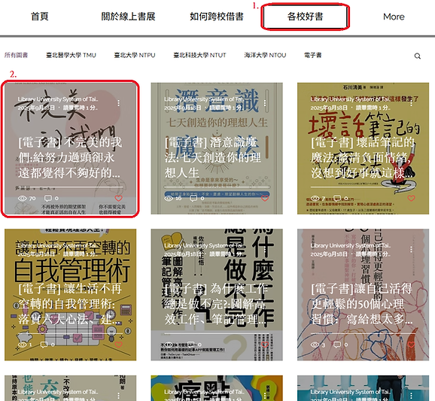Screen dimensions: 435x401
Task: Click author name on 潛意識魔法 card
Action: 204,99
